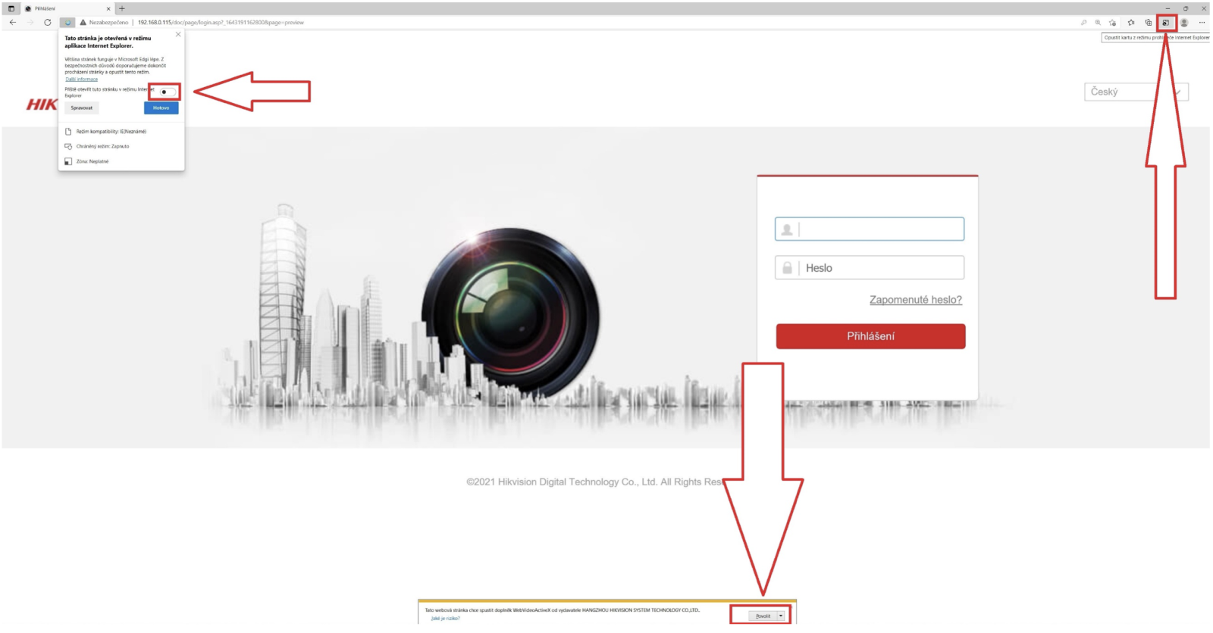Focus the Heslo password field
The height and width of the screenshot is (633, 1213).
click(x=870, y=268)
